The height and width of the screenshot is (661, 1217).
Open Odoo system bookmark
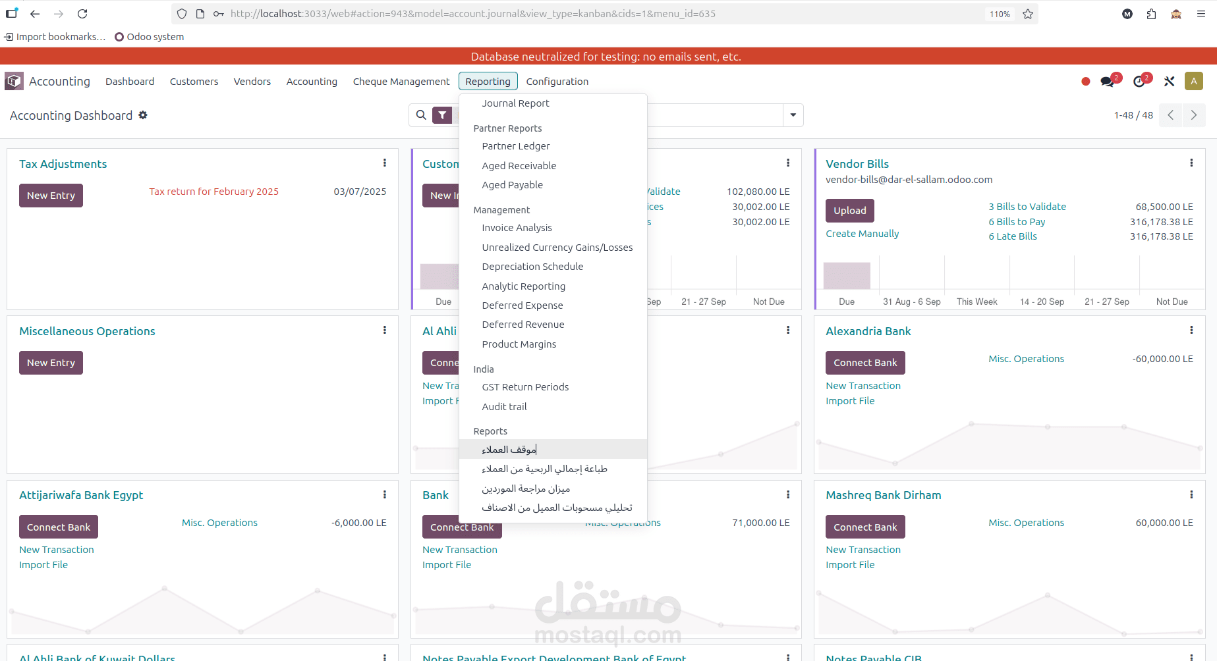(149, 37)
